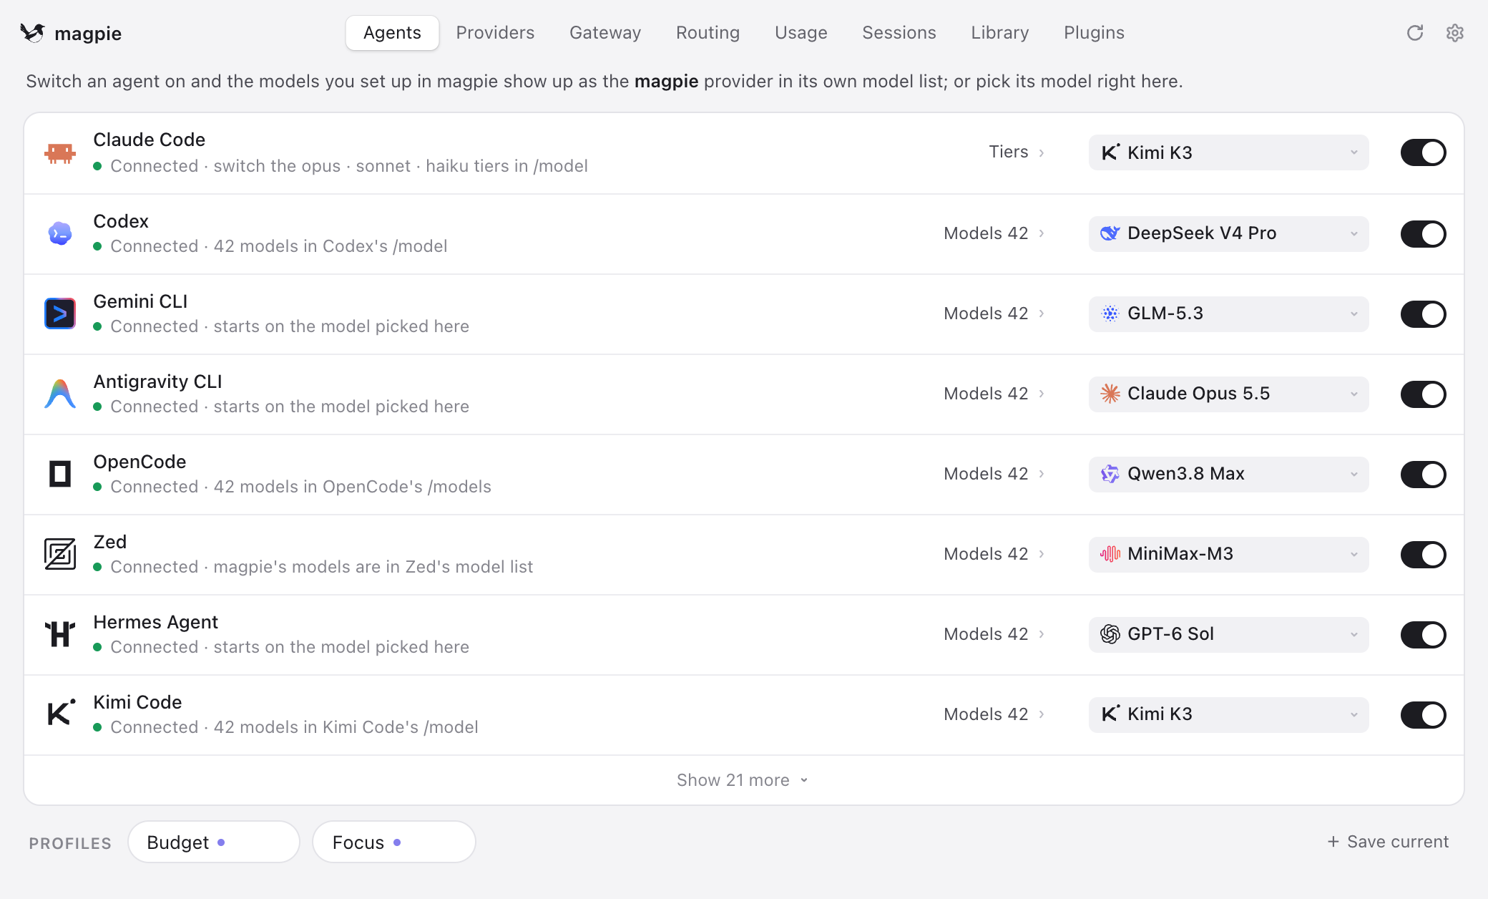Screen dimensions: 1488x899
Task: Click the refresh icon in the header
Action: [1414, 33]
